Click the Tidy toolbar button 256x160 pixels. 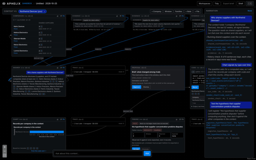217,3
